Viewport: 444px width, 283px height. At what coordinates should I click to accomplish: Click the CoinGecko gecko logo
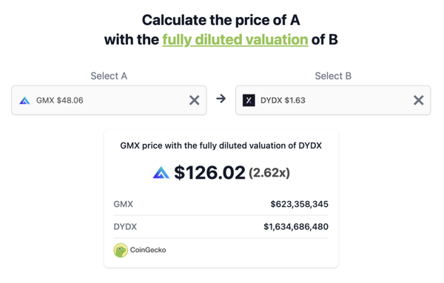(121, 250)
